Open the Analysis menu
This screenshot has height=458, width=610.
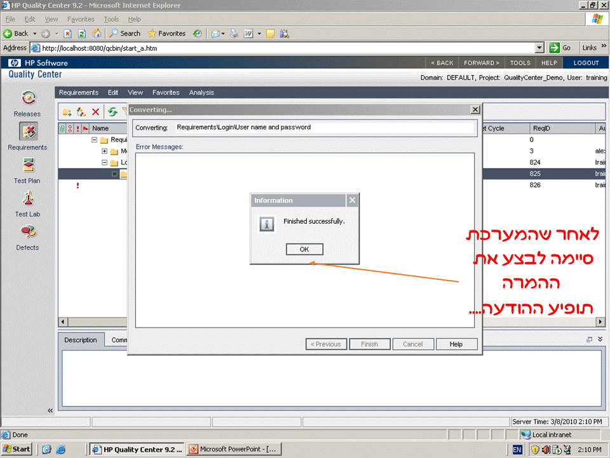(x=201, y=92)
